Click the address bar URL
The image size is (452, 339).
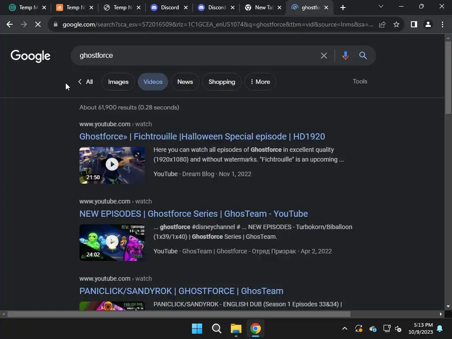tap(218, 25)
